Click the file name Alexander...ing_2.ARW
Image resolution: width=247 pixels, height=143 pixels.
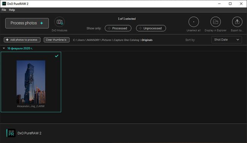(31, 106)
